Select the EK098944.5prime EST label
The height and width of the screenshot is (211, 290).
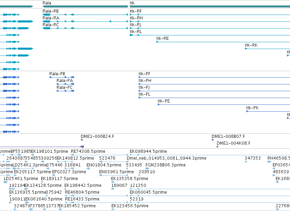[148, 151]
